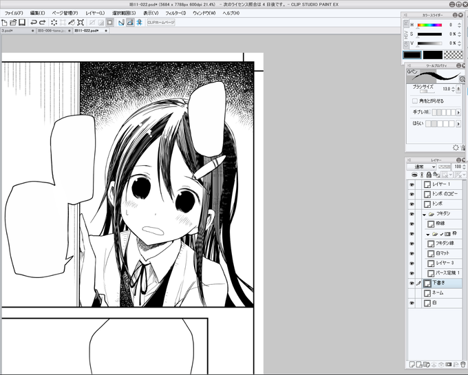The image size is (468, 375).
Task: Open the ファイル(F) menu
Action: [x=14, y=13]
